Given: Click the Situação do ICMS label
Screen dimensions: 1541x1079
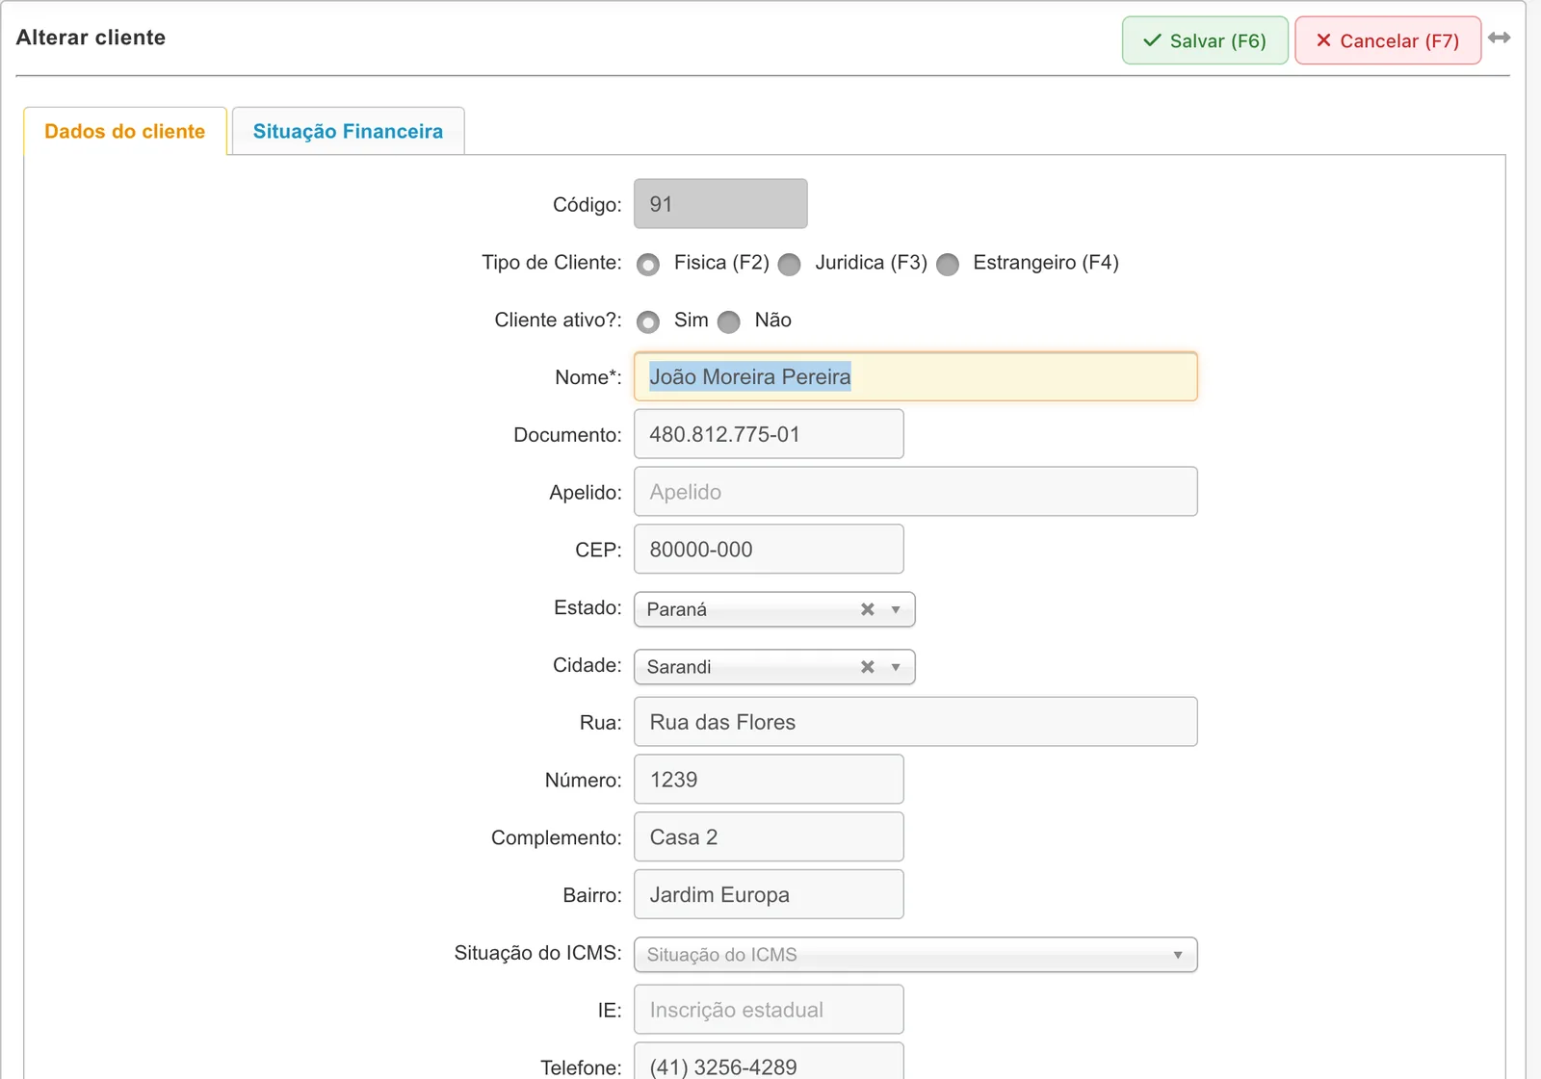Looking at the screenshot, I should (x=537, y=953).
